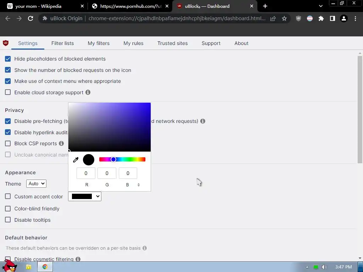
Task: Switch color format with RGB toggle arrows
Action: (x=139, y=185)
